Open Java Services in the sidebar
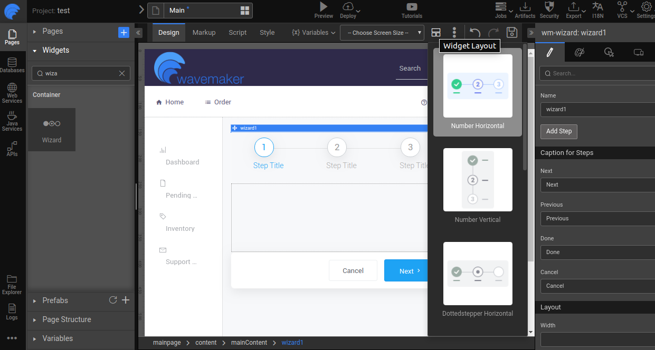 [12, 120]
